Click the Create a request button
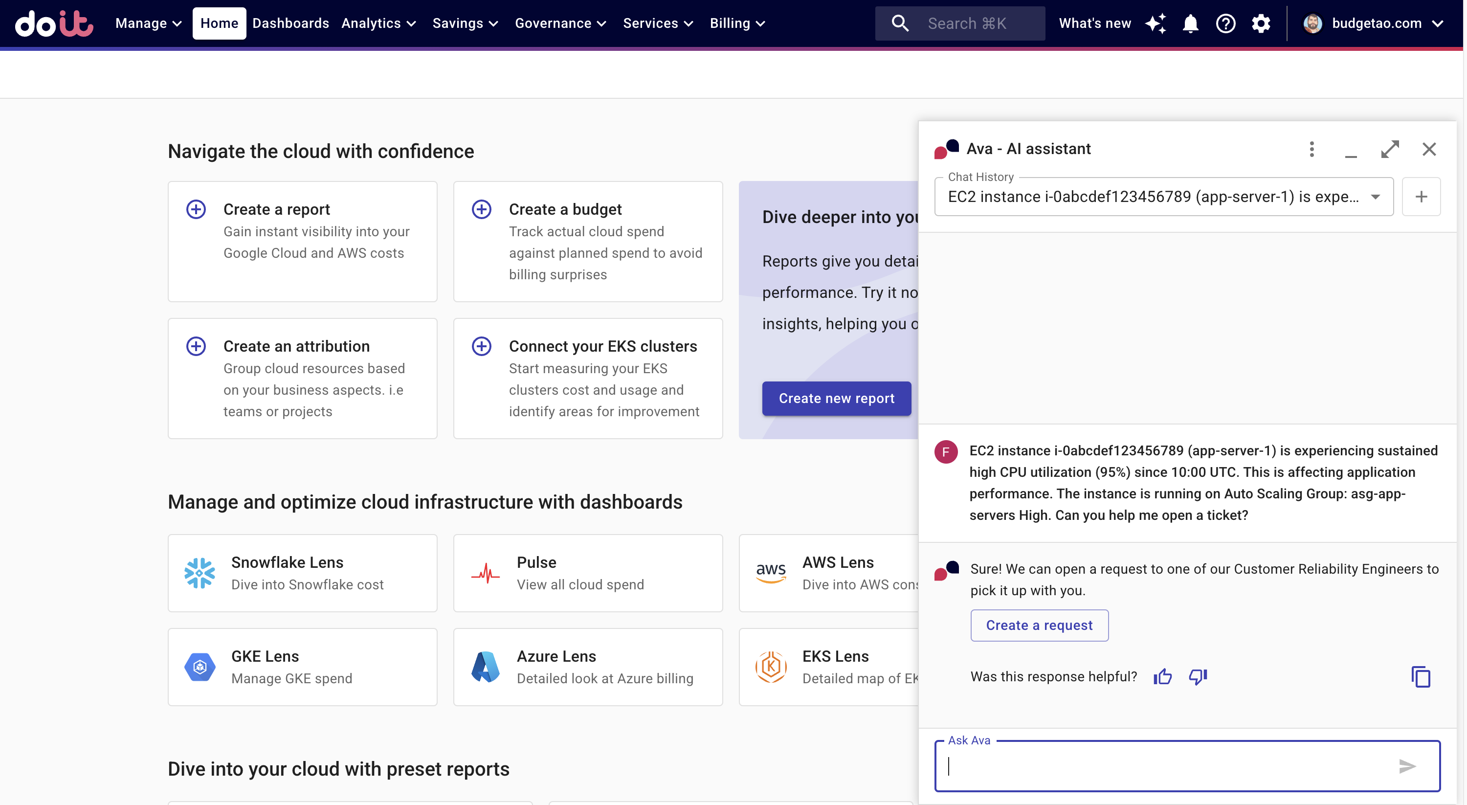Image resolution: width=1467 pixels, height=805 pixels. 1039,625
